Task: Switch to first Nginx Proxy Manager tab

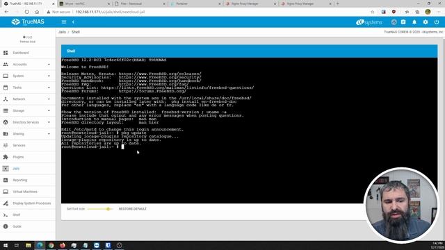Action: pyautogui.click(x=250, y=3)
